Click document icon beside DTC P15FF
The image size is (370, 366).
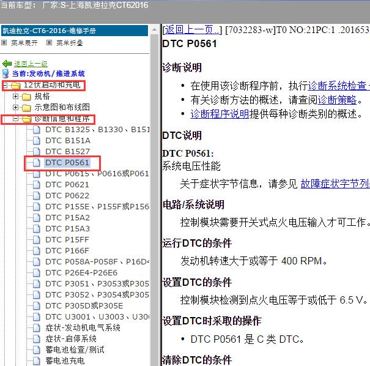[36, 240]
